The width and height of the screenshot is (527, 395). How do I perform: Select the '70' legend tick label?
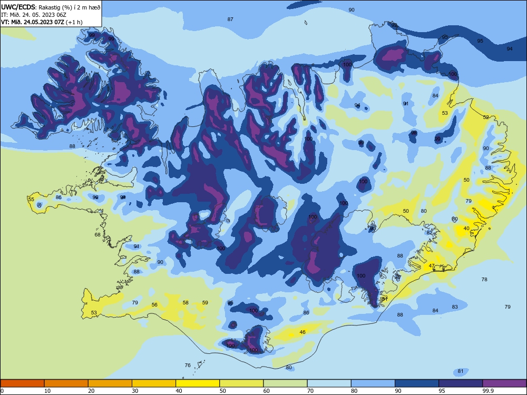click(310, 391)
